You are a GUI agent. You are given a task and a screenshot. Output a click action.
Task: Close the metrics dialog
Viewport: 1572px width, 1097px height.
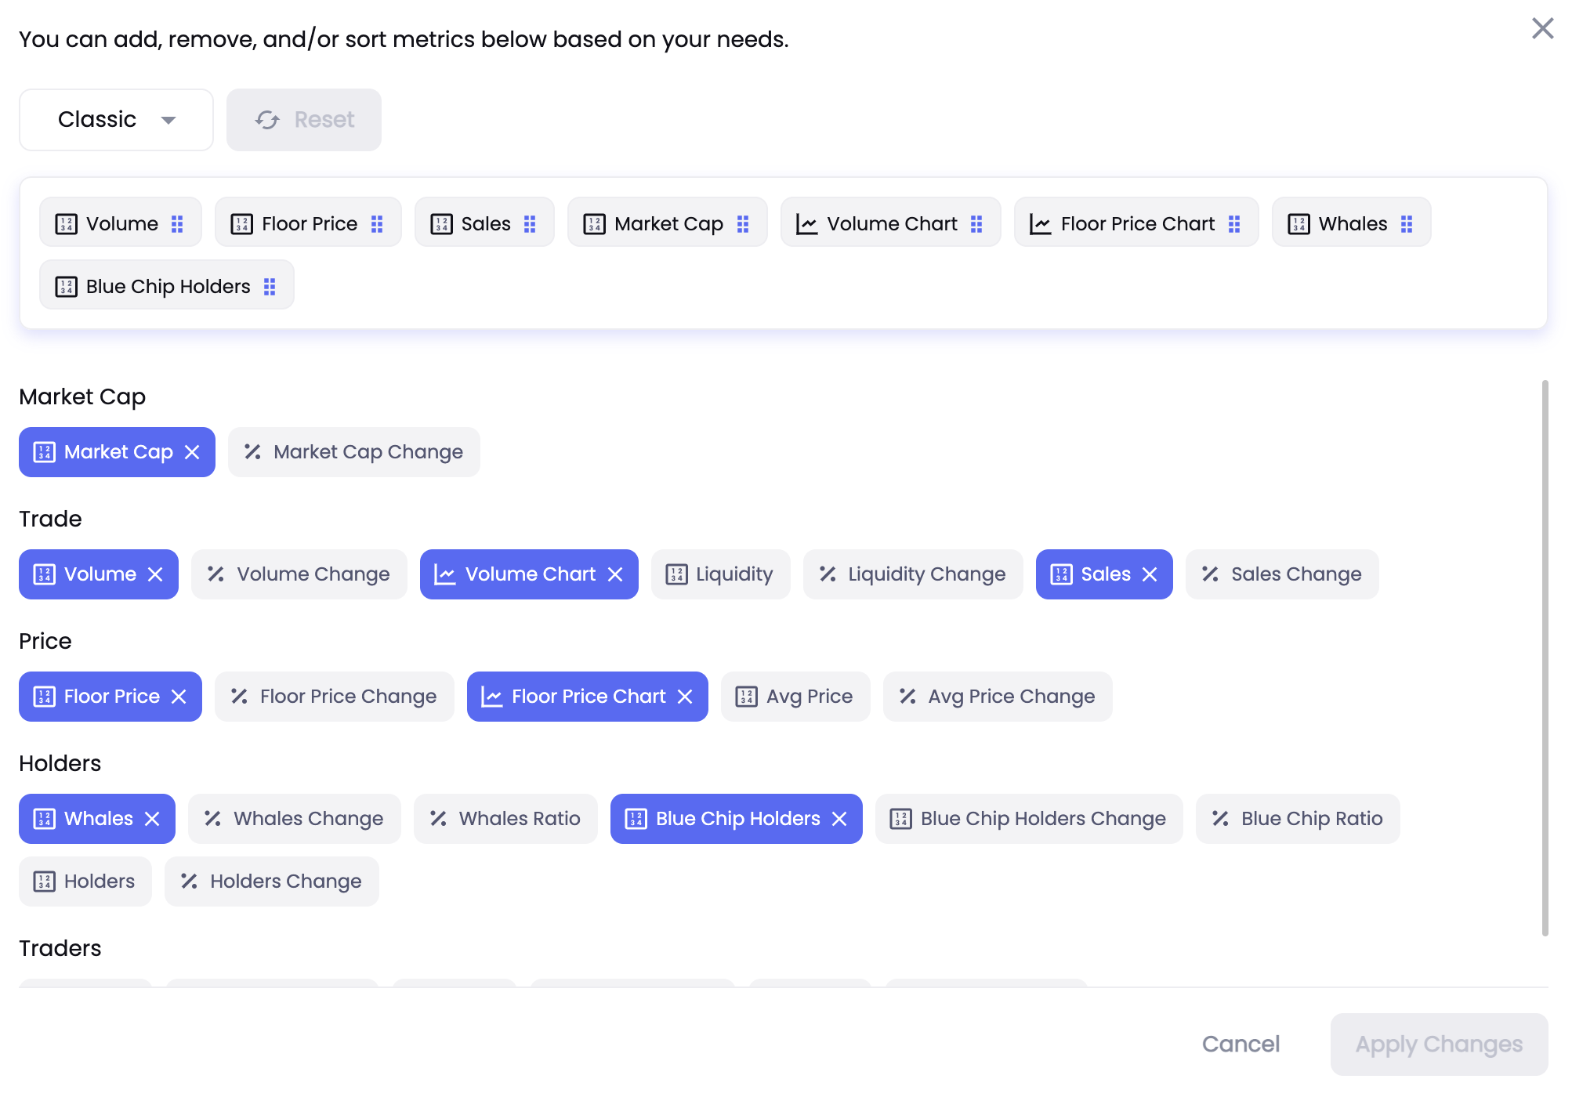tap(1542, 28)
